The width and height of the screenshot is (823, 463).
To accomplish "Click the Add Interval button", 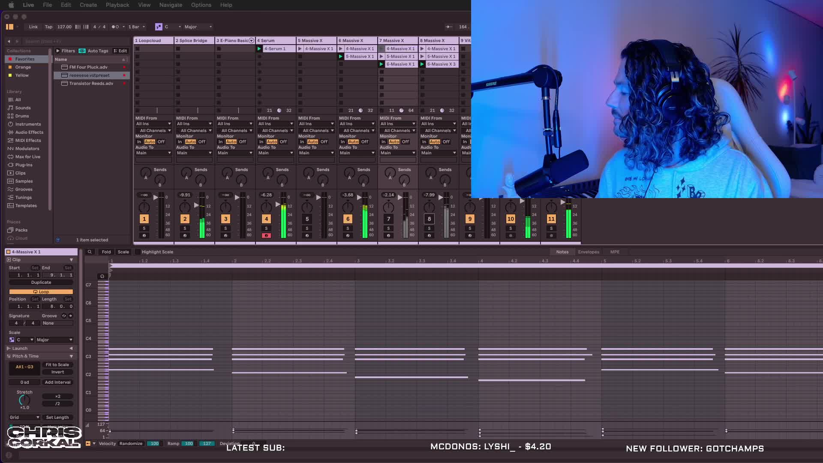I will [x=57, y=382].
